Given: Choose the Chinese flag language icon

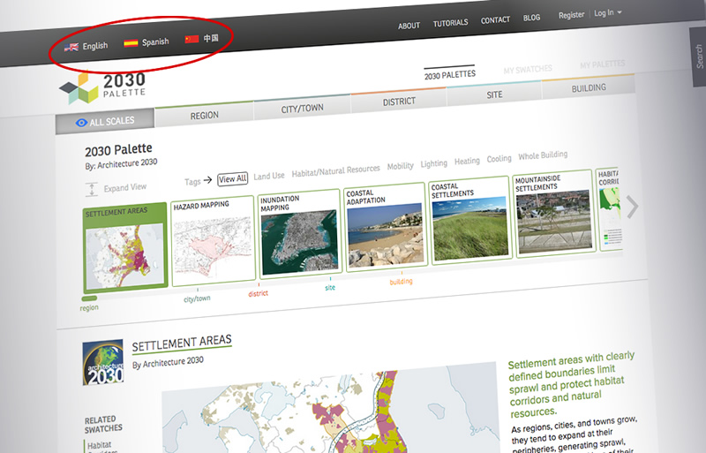Looking at the screenshot, I should coord(192,40).
